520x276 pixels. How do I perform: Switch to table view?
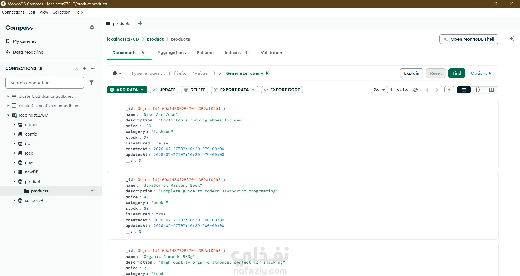point(492,90)
